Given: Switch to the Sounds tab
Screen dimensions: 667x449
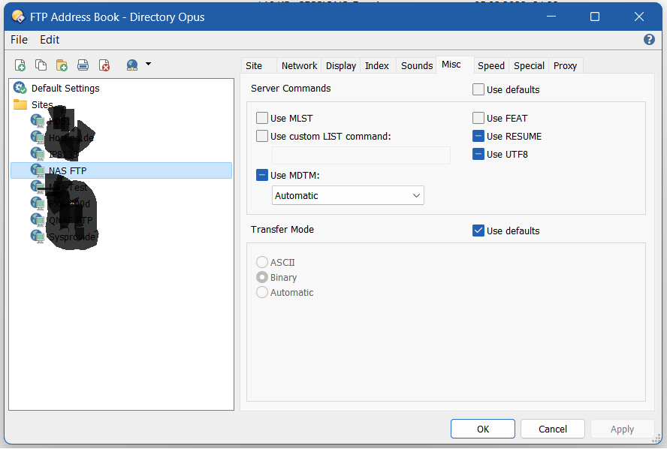Looking at the screenshot, I should 416,65.
